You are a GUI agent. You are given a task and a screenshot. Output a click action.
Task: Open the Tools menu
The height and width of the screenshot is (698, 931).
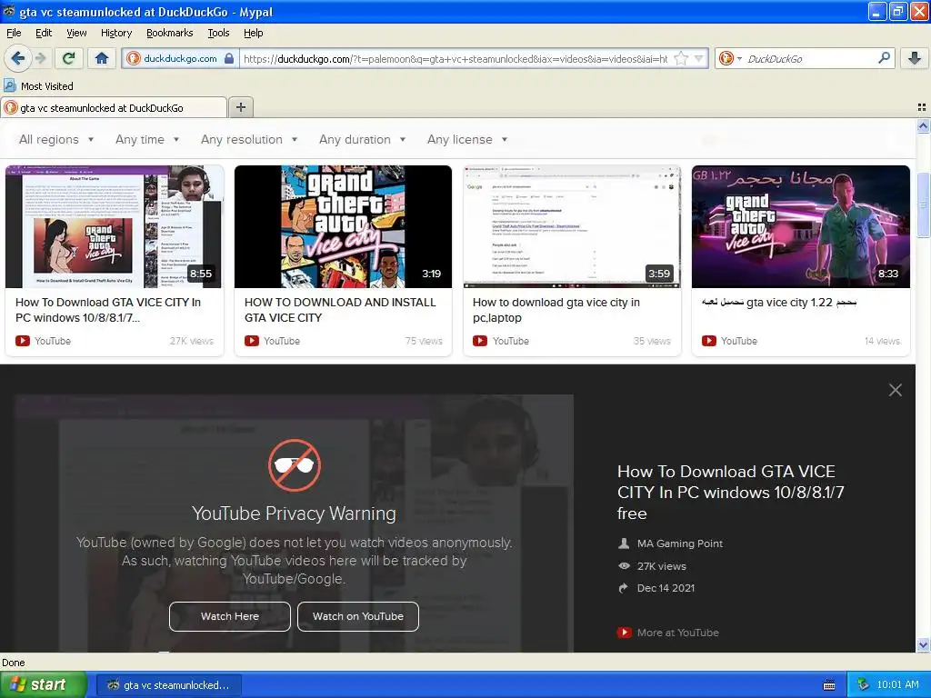point(218,33)
